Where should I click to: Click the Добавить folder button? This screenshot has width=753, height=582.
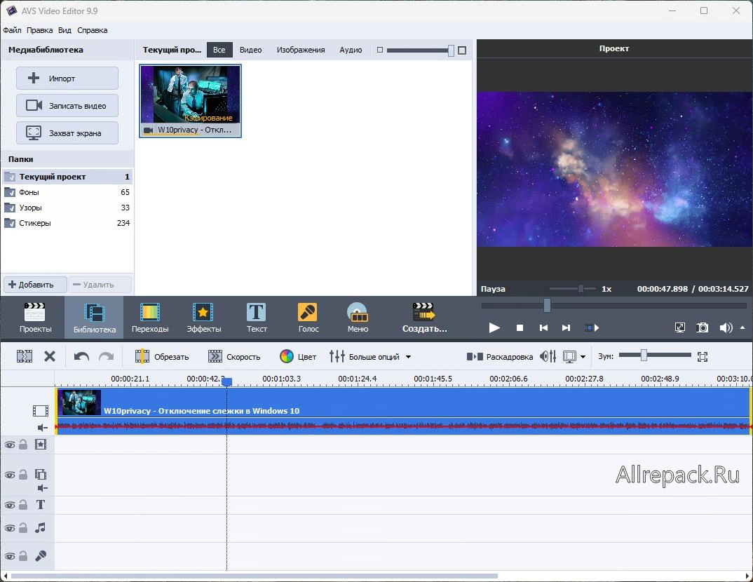point(35,284)
